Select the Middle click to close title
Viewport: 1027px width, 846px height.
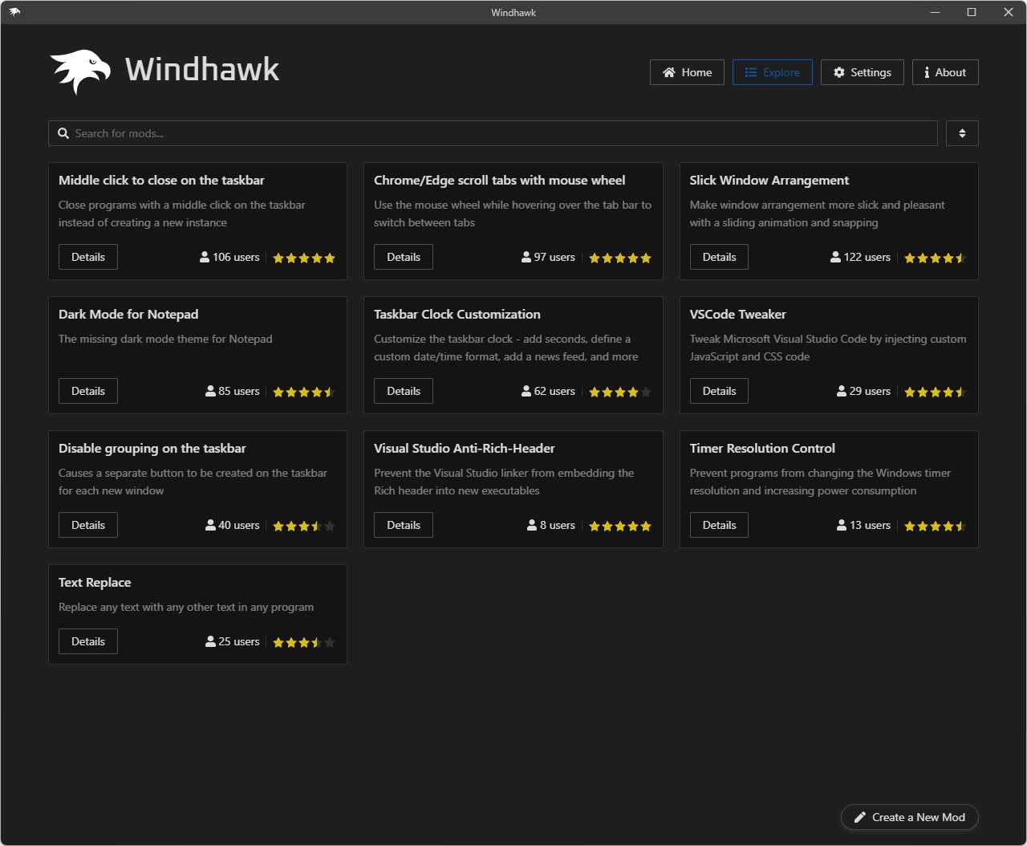(x=161, y=181)
